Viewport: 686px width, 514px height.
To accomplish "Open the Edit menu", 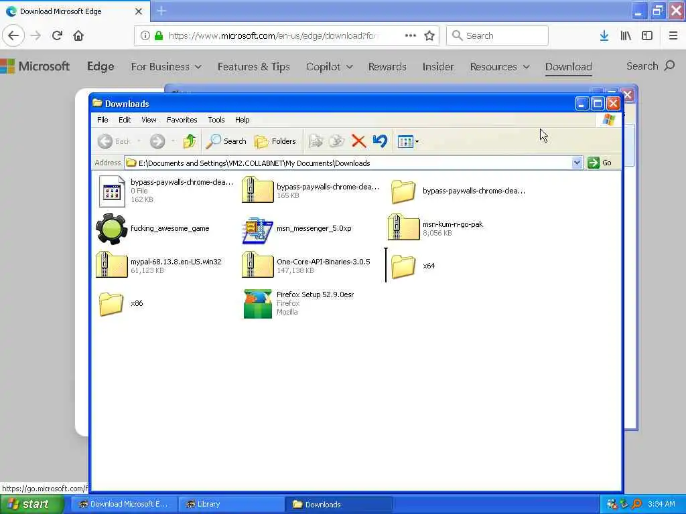I will click(125, 120).
